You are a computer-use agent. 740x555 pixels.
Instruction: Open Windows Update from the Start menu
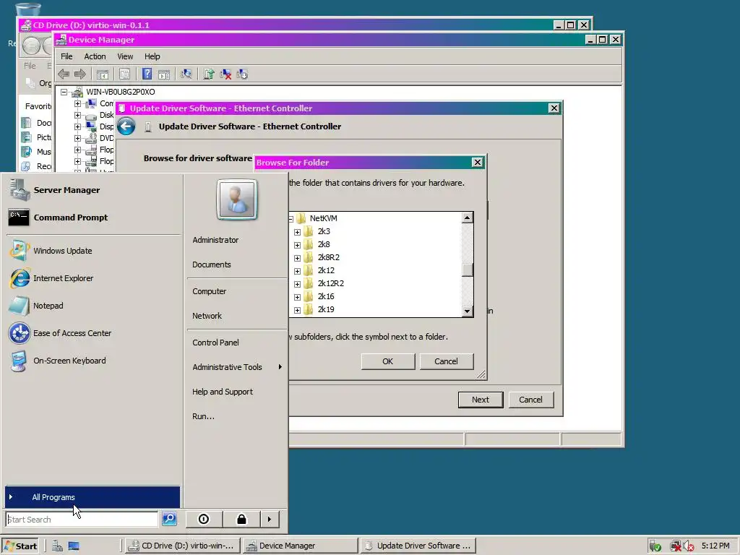point(93,251)
